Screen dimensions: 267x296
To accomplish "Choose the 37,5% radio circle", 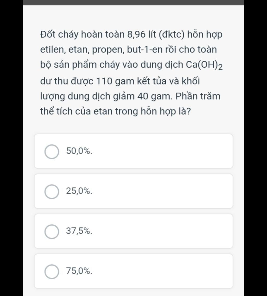I will tap(52, 232).
